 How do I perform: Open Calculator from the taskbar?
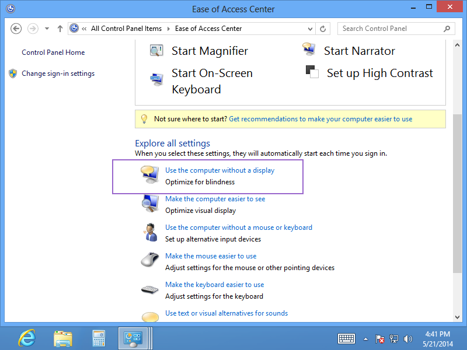pos(99,338)
